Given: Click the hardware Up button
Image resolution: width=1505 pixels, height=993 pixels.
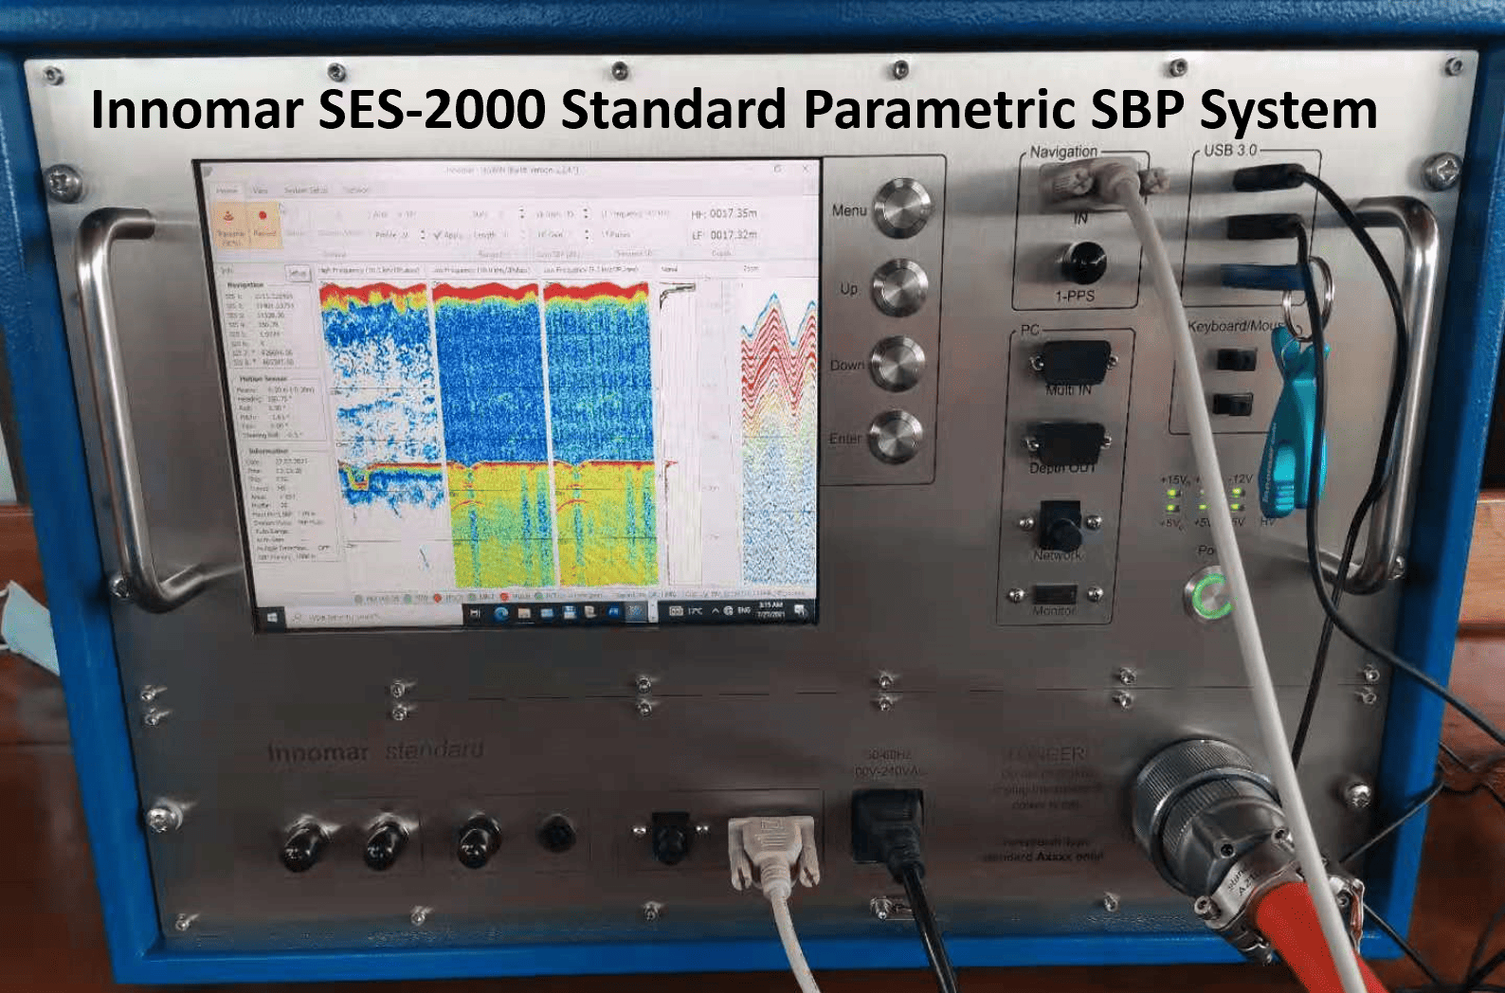Looking at the screenshot, I should 899,287.
